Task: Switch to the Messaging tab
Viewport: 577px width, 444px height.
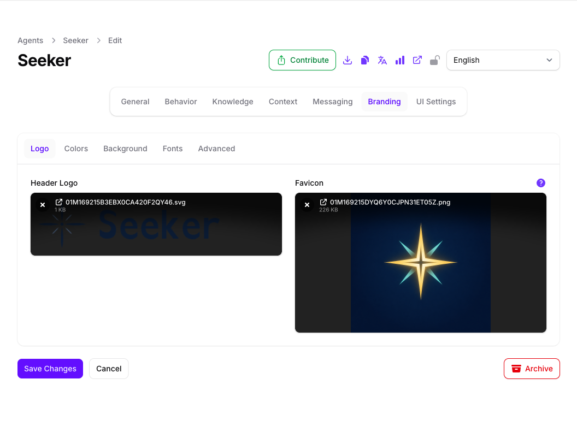Action: 332,102
